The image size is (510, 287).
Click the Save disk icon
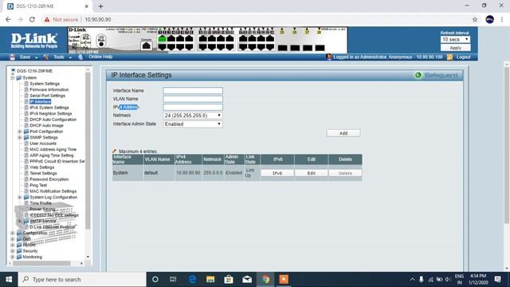point(13,57)
